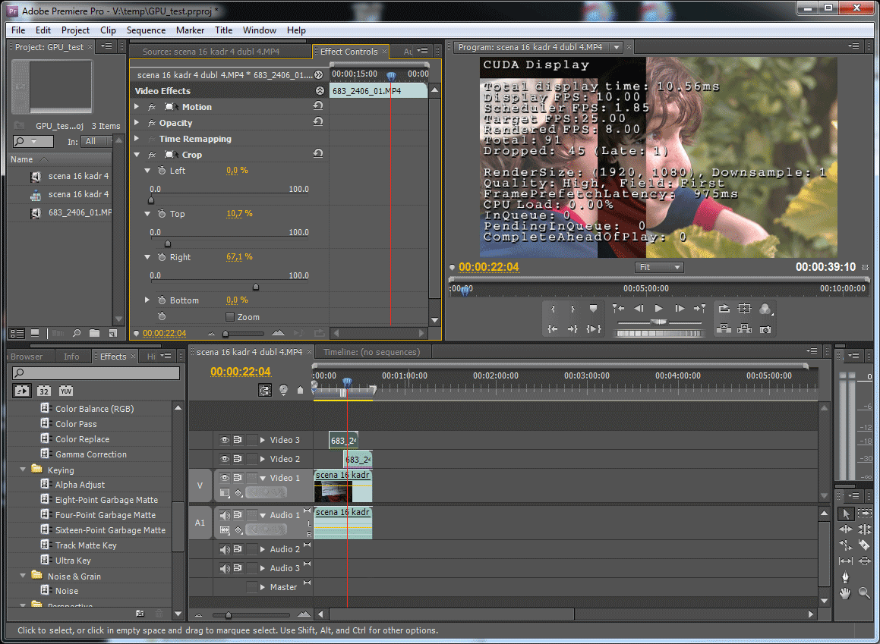The image size is (880, 644).
Task: Filter 32-bit color effects
Action: click(x=44, y=391)
